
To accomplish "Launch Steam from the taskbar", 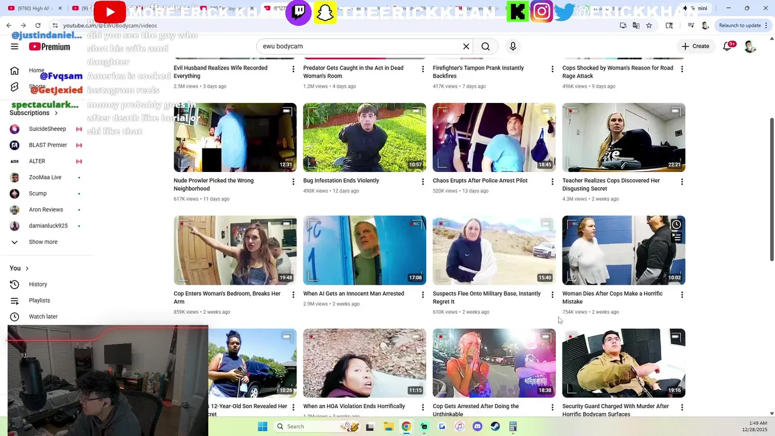I will click(x=495, y=426).
